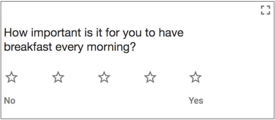Select star immediately right of the first
275x120 pixels.
[x=58, y=77]
